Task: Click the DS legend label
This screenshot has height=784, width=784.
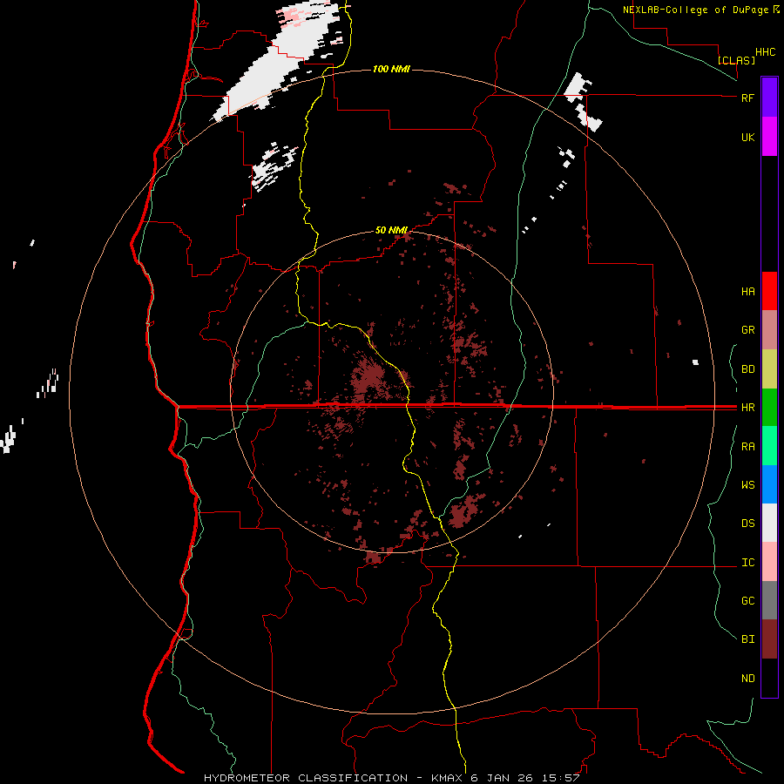Action: [x=747, y=524]
